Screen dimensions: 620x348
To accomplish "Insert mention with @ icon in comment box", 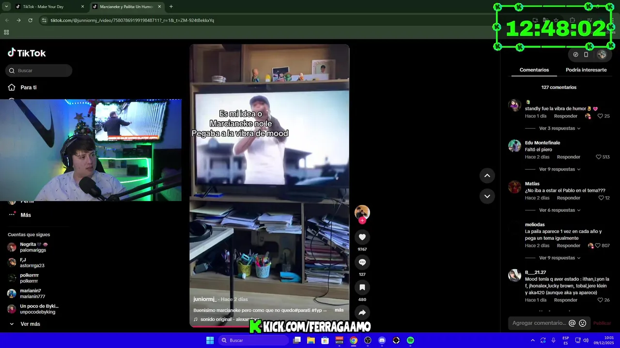I will pos(572,323).
